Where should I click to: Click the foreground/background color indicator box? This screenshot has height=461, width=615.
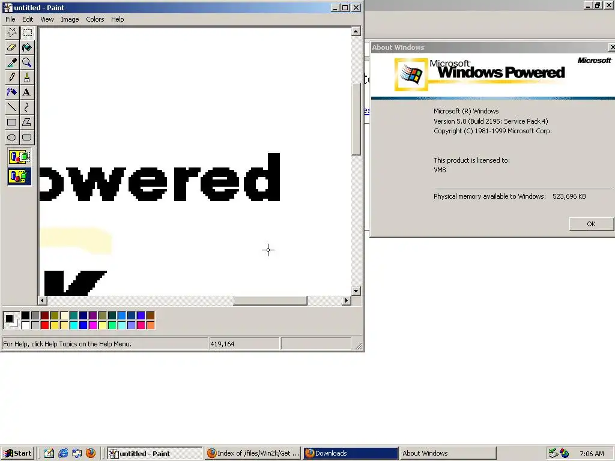(x=11, y=321)
